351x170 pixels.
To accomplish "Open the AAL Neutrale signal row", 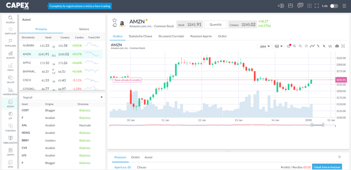I will [62, 125].
